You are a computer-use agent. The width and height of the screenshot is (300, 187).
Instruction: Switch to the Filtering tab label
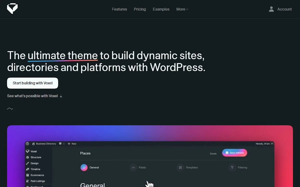242,168
